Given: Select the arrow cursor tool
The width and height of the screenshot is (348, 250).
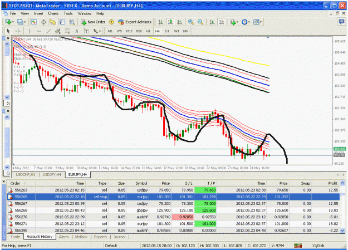Looking at the screenshot, I should pos(8,31).
